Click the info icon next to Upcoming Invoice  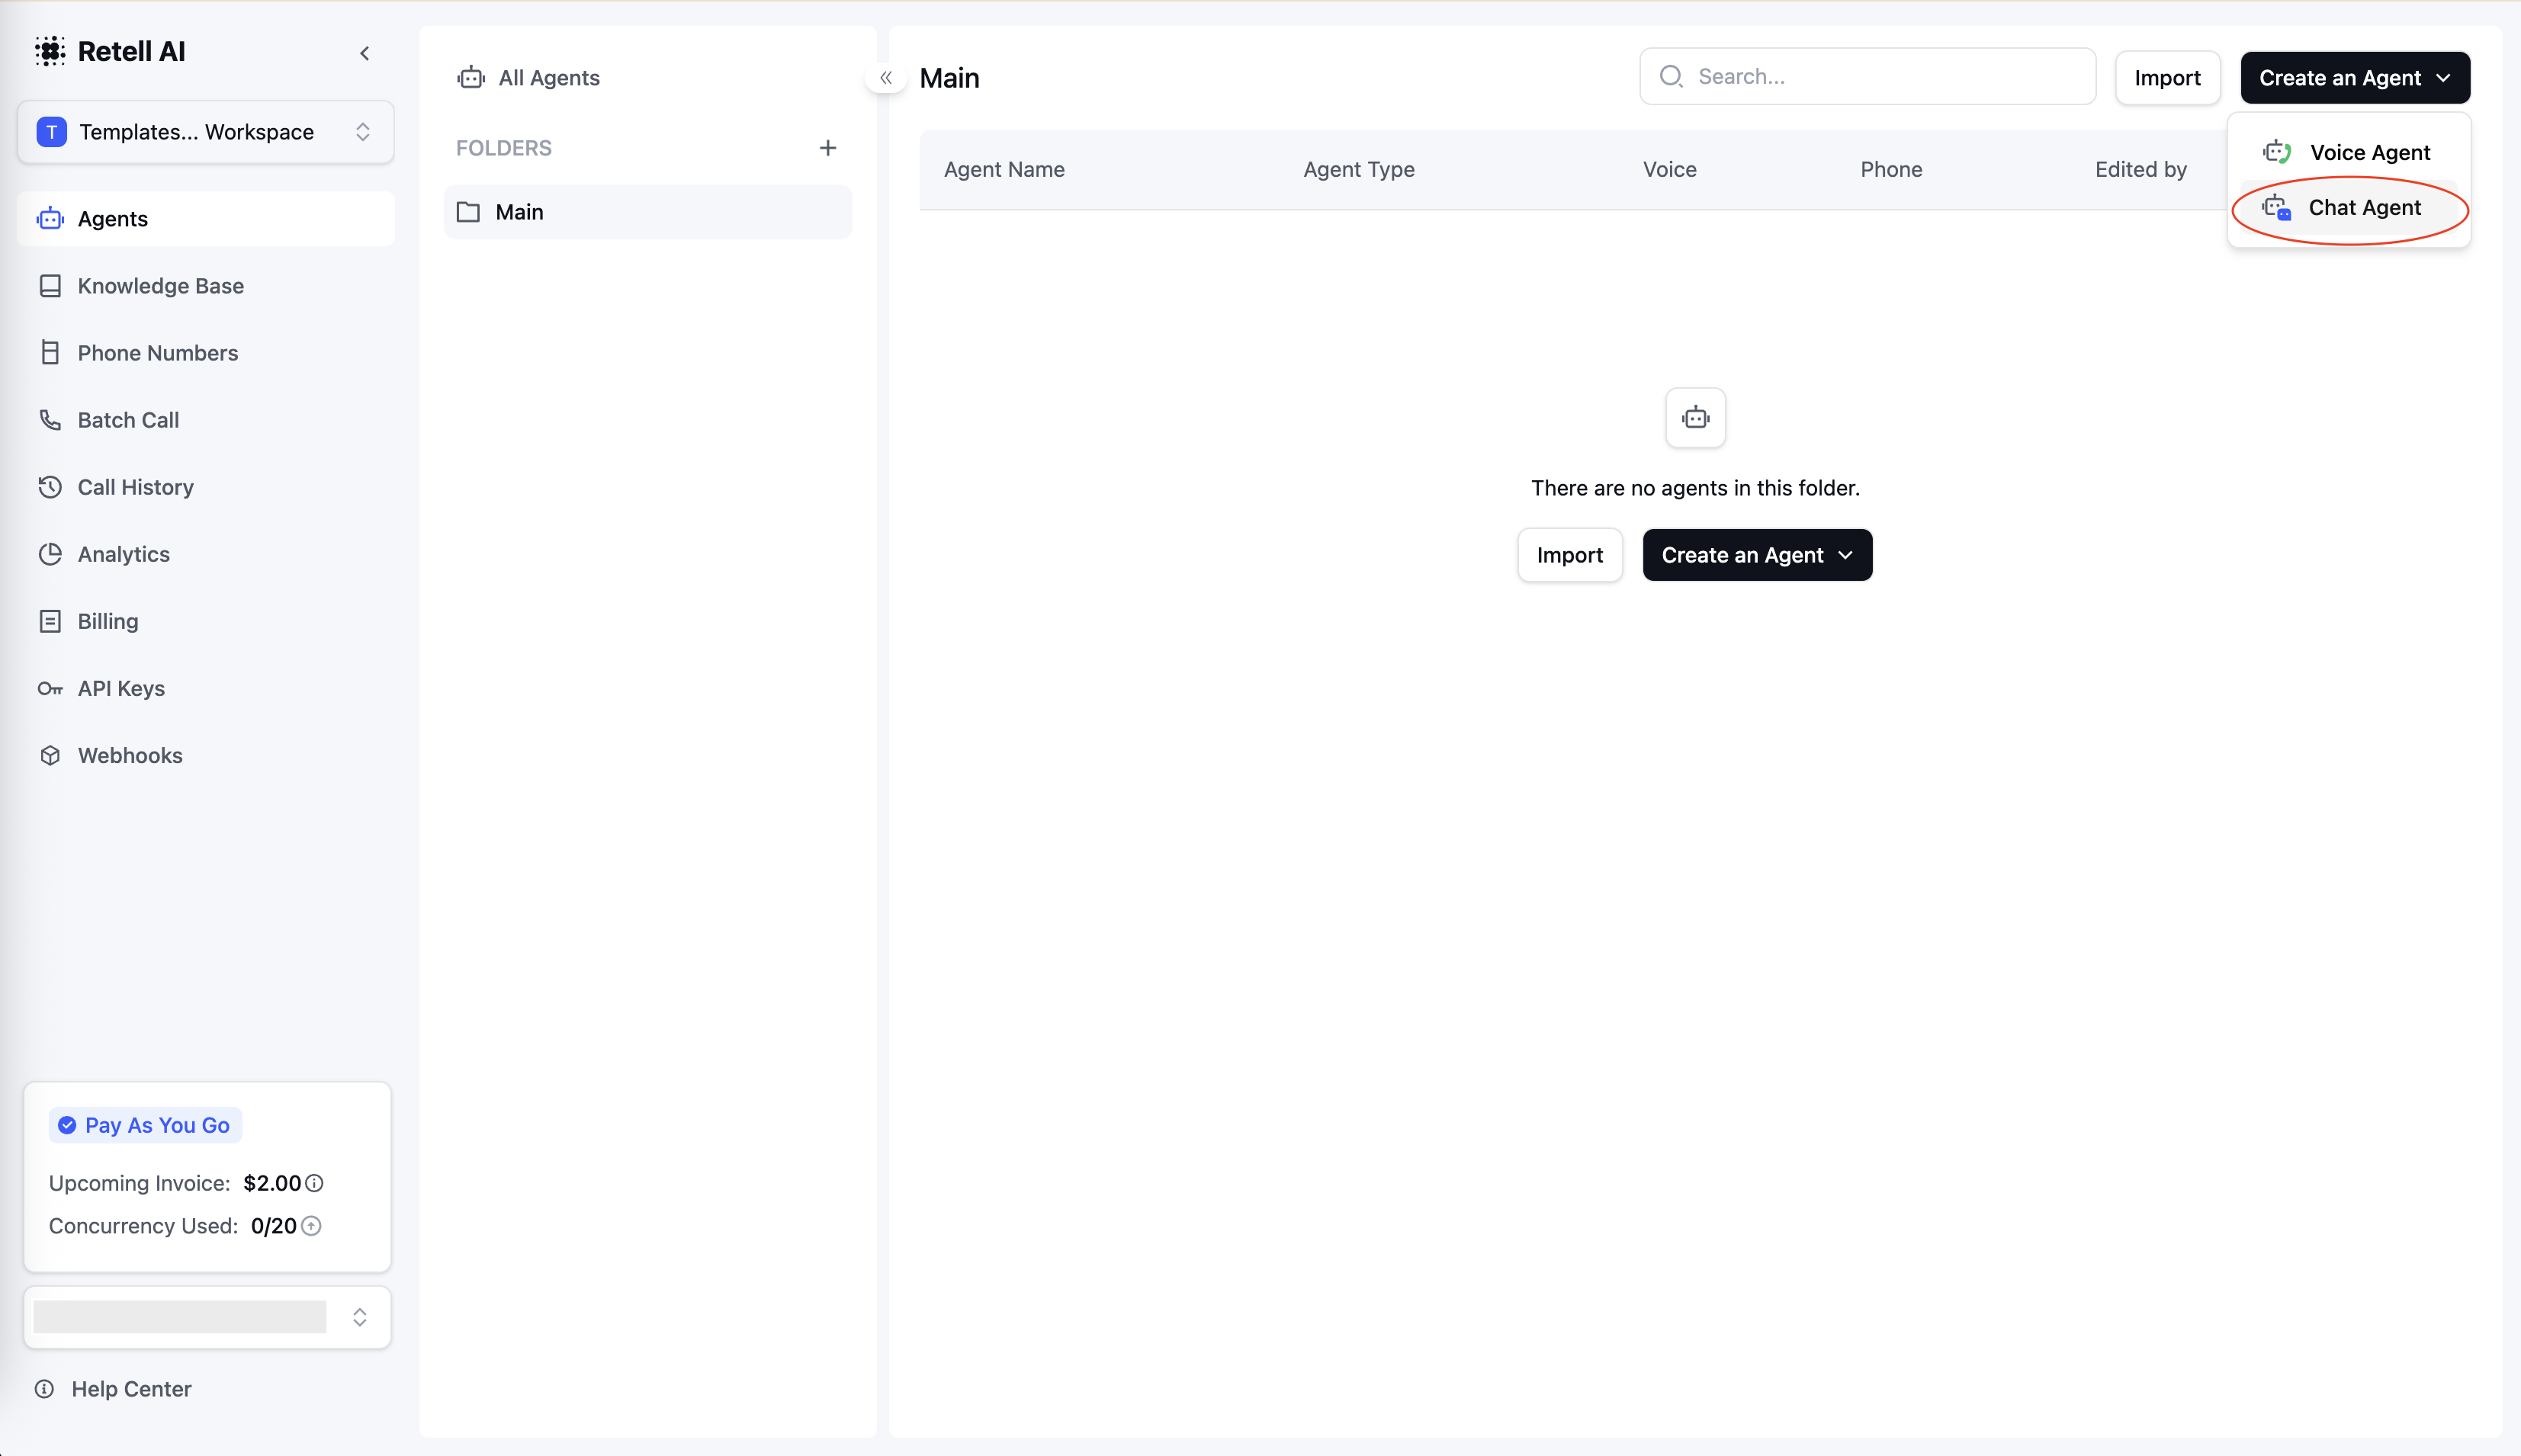pyautogui.click(x=314, y=1183)
